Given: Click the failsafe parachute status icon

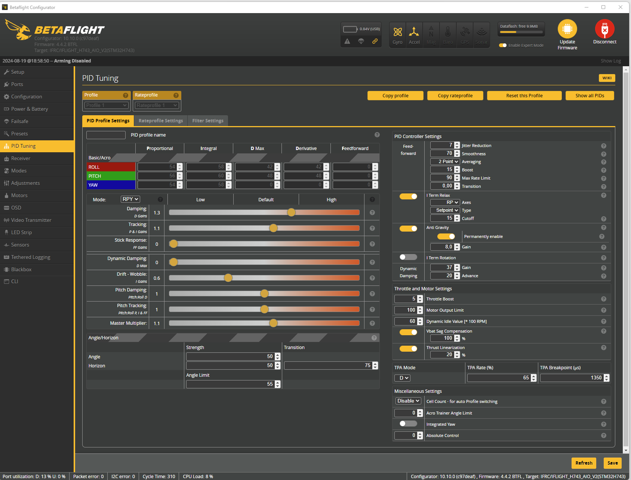Looking at the screenshot, I should point(361,41).
